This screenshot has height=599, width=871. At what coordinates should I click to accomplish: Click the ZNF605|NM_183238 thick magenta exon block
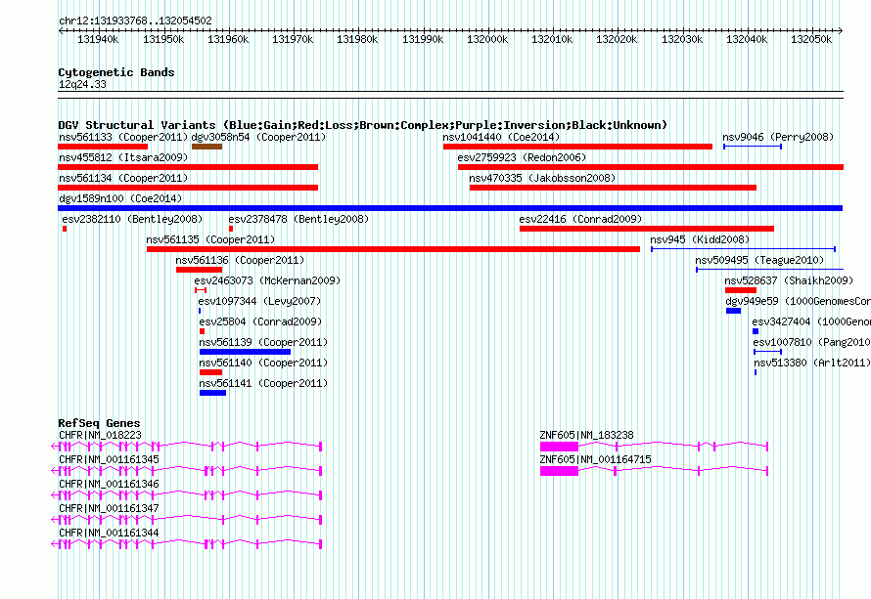tap(560, 447)
